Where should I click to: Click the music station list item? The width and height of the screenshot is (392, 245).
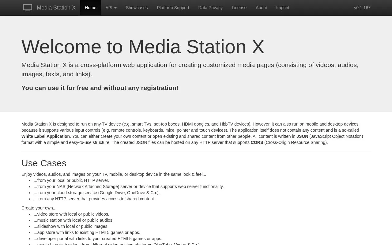pyautogui.click(x=73, y=220)
